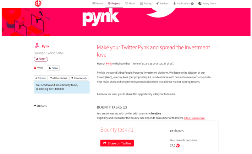Click the Pynk project name heading

(x=45, y=46)
